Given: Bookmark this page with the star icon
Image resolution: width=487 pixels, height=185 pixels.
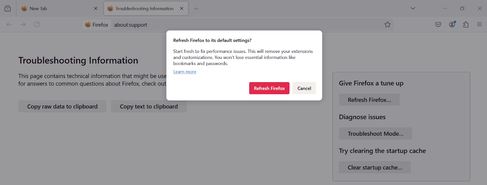Looking at the screenshot, I should (x=387, y=24).
